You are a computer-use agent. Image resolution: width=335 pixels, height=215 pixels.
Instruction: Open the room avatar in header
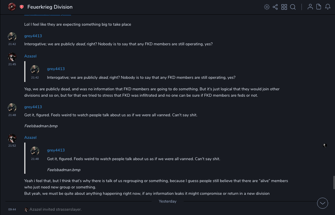12,7
